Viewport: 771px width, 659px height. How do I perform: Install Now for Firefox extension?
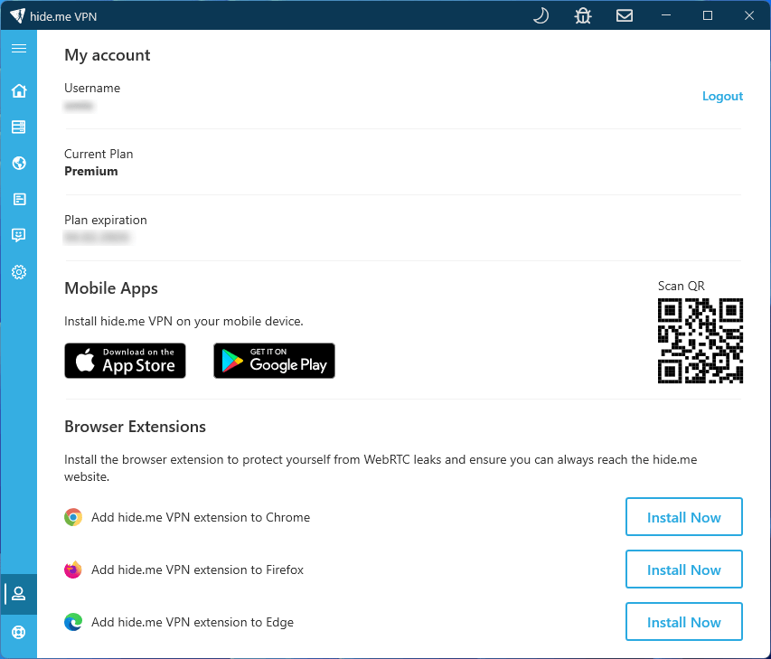tap(684, 569)
